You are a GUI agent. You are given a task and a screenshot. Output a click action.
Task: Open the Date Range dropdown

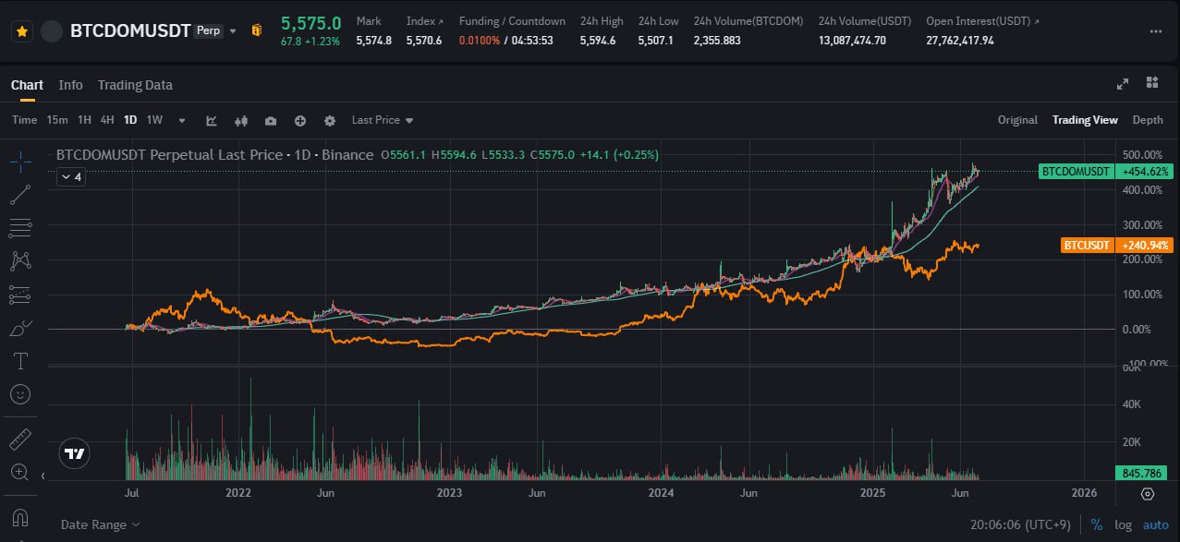tap(101, 524)
